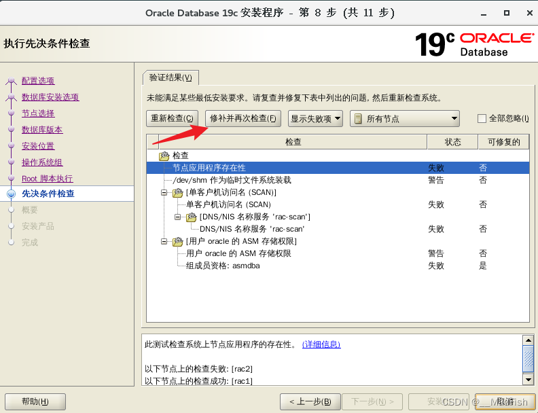Click description panel scrollbar up arrow
The width and height of the screenshot is (538, 413).
528,340
